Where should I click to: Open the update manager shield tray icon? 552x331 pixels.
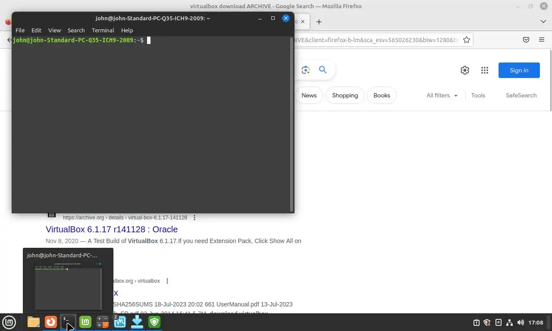point(487,322)
